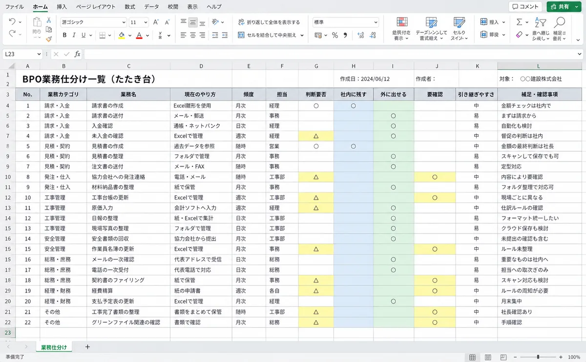This screenshot has width=586, height=362.
Task: Click the zoom slider handle
Action: tap(538, 357)
